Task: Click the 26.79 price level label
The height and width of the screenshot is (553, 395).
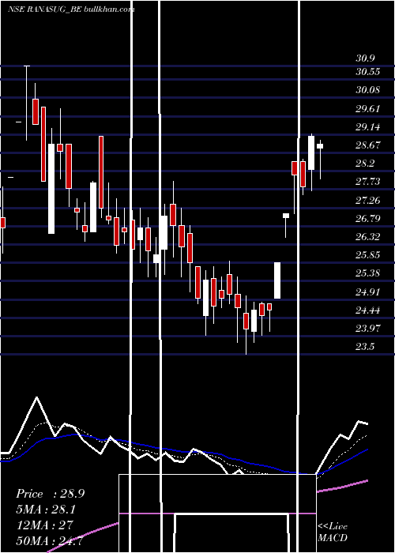Action: click(x=368, y=219)
